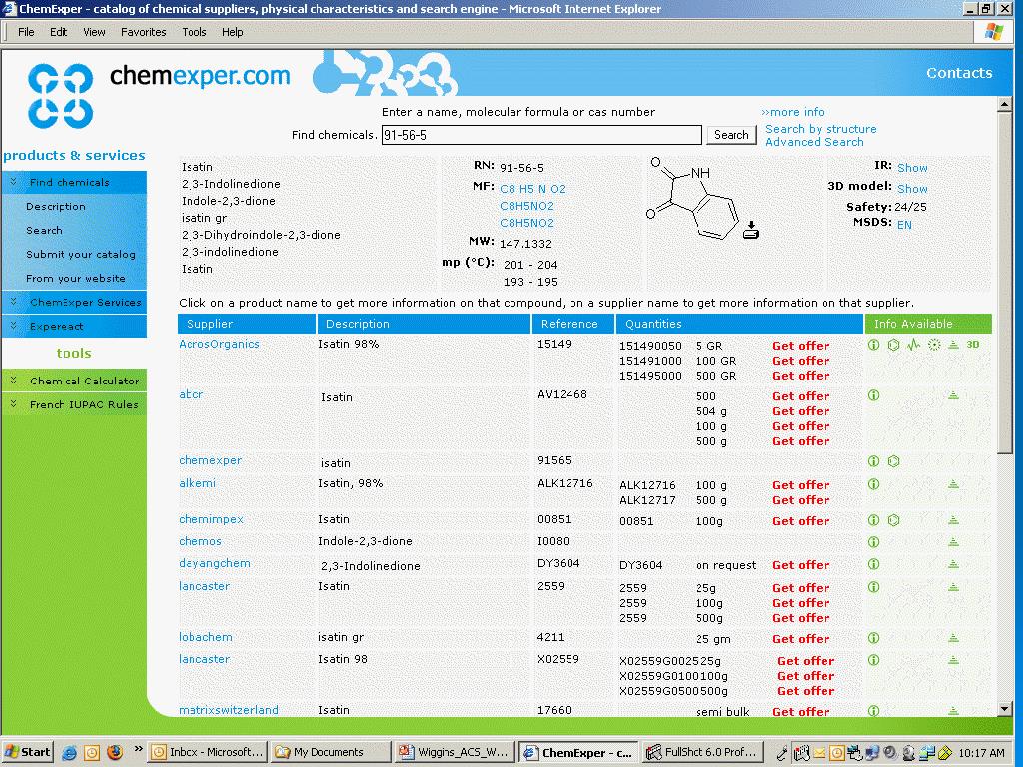The width and height of the screenshot is (1023, 767).
Task: Click the Search button
Action: coord(731,135)
